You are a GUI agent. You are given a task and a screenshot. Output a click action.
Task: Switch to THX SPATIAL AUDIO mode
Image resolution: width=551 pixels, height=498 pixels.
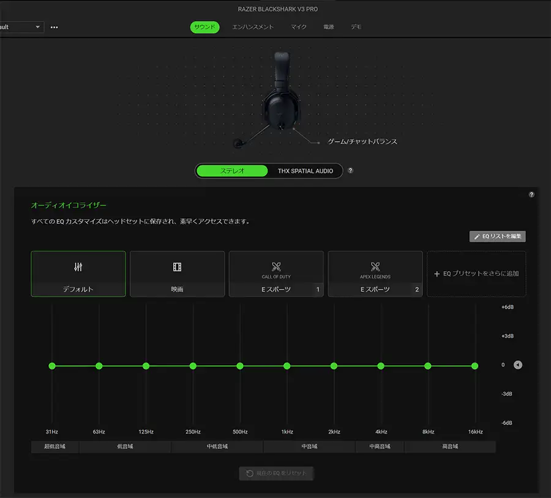pos(305,171)
